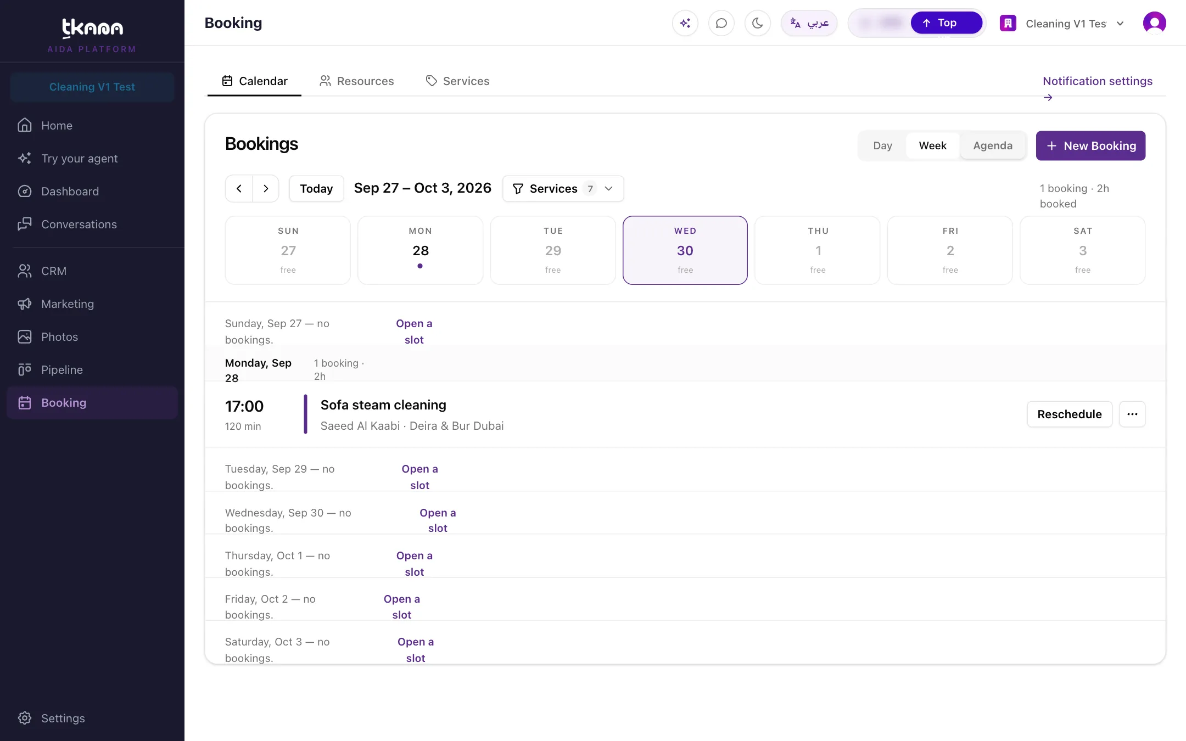1186x741 pixels.
Task: Expand the Services filter dropdown
Action: (x=563, y=189)
